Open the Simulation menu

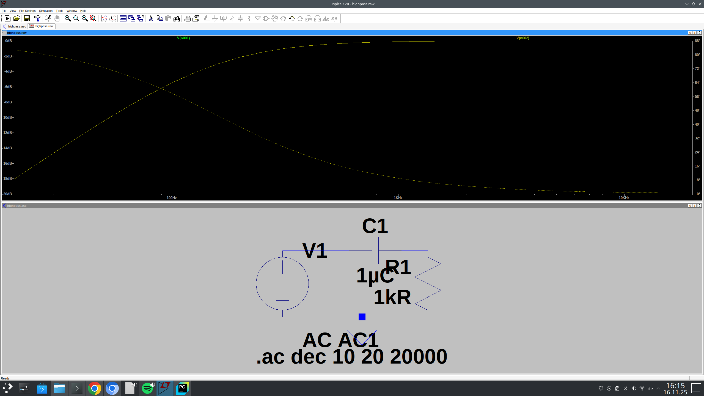pos(46,11)
